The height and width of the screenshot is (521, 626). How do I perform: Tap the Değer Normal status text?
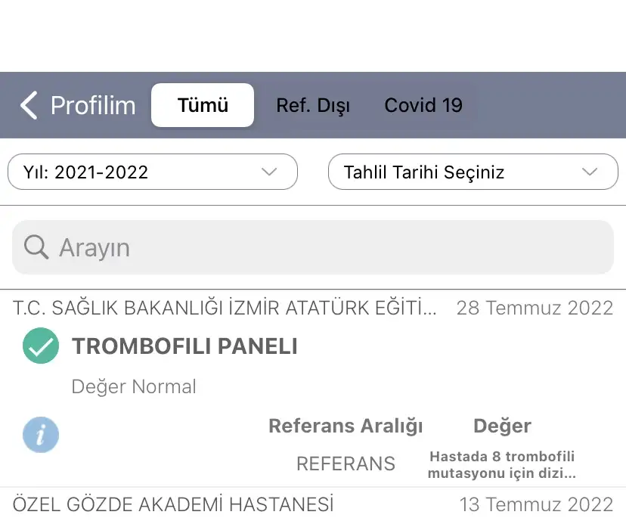click(134, 387)
